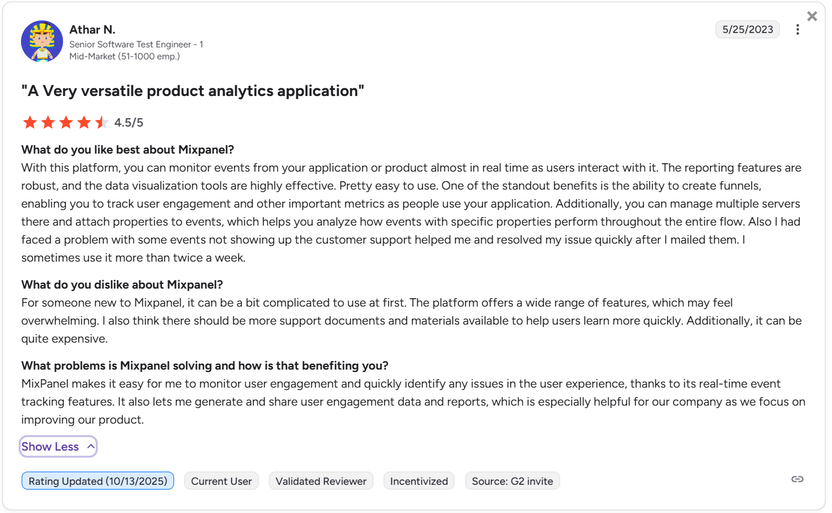Click the Incentivized label
Screen dimensions: 832x513
[419, 481]
